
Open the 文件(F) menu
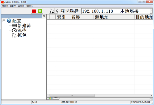5,6
